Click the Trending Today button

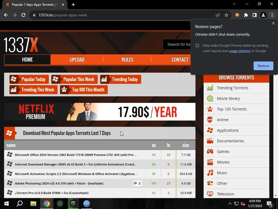click(x=121, y=79)
